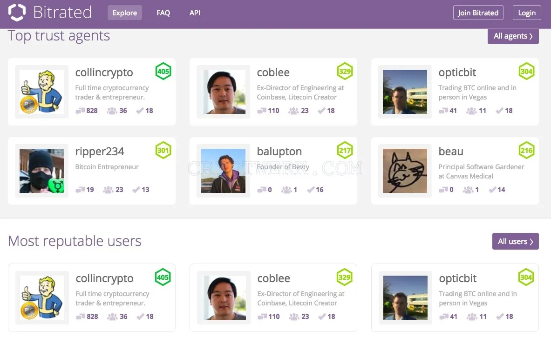Viewport: 551px width, 337px height.
Task: Open the API menu item
Action: tap(195, 13)
